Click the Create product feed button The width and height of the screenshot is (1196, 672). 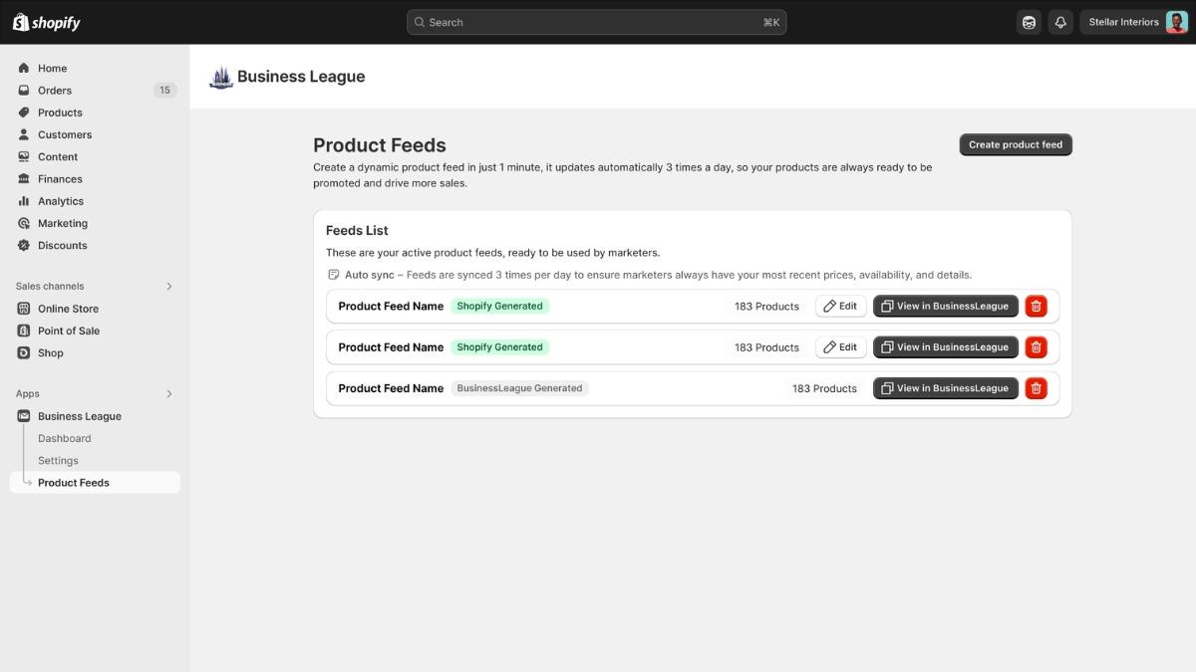tap(1015, 143)
